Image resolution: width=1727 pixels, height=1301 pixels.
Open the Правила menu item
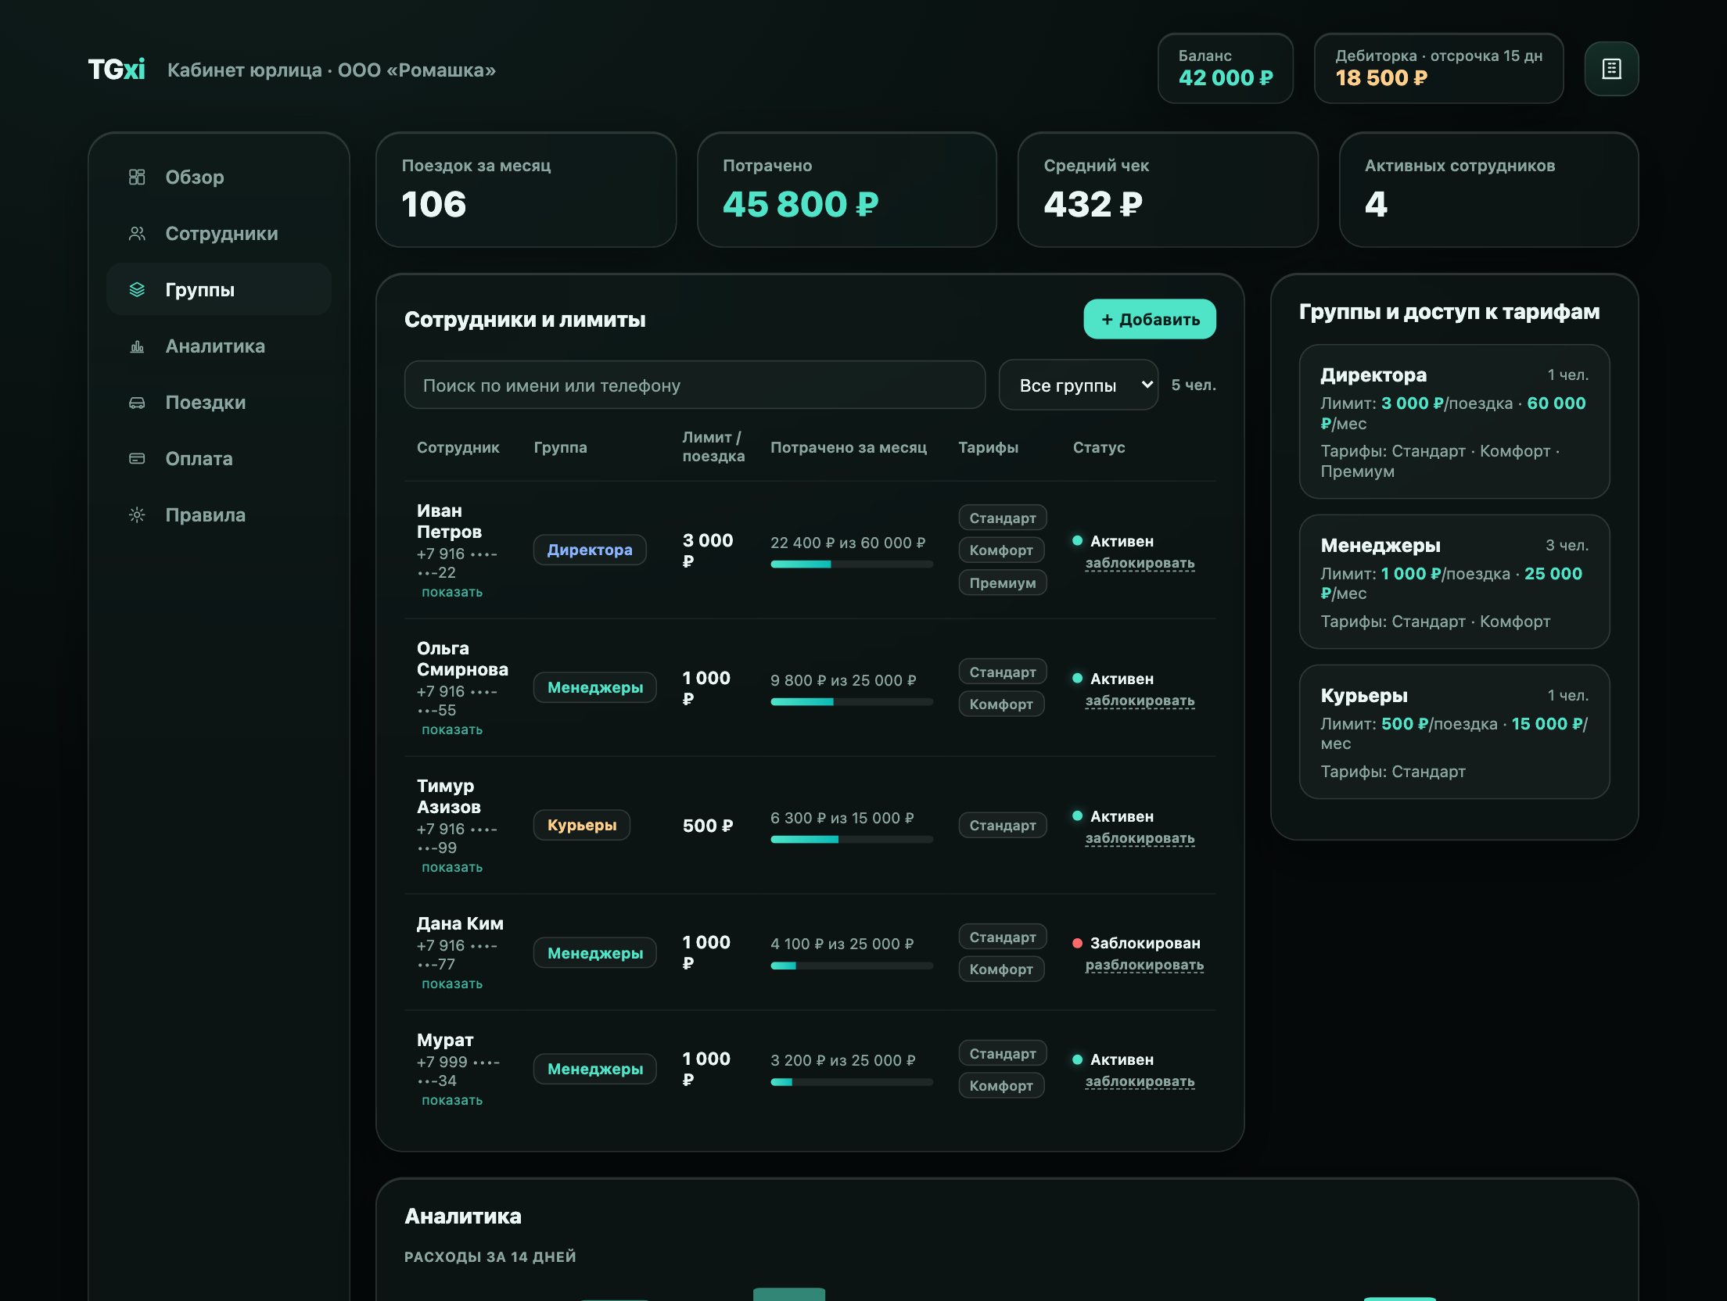pyautogui.click(x=219, y=515)
